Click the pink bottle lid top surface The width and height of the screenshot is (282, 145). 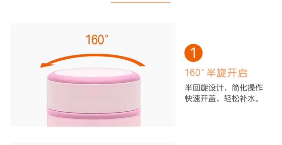point(93,73)
